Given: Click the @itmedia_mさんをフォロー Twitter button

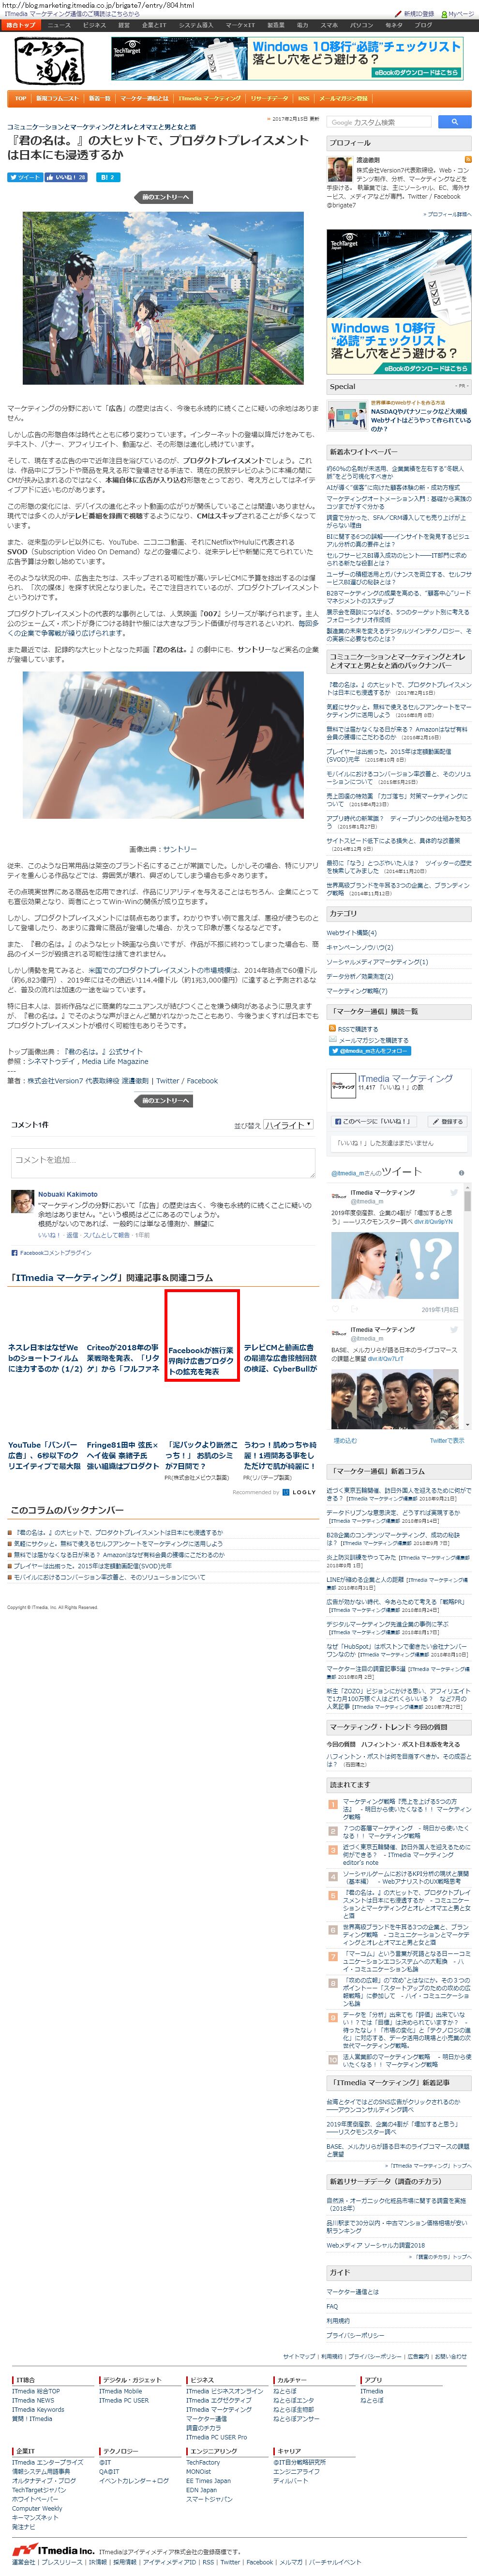Looking at the screenshot, I should 370,1051.
